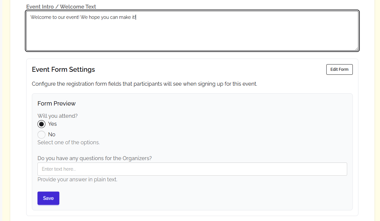Click 'Select one of the options.' helper text
Screen dimensions: 380x221
click(x=68, y=143)
